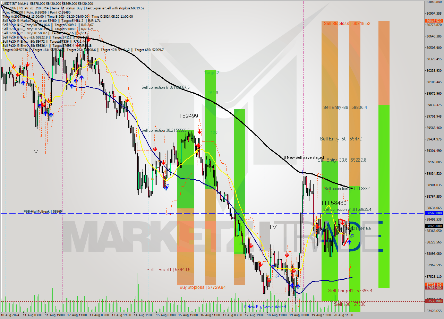
Task: Select 'Buy Stoploss | 57729.84' label
Action: pos(203,287)
